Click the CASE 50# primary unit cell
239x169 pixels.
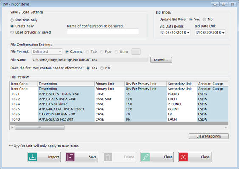pos(110,99)
